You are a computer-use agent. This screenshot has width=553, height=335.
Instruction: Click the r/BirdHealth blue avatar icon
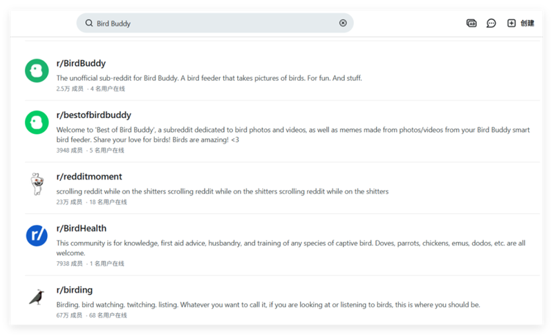pyautogui.click(x=37, y=236)
